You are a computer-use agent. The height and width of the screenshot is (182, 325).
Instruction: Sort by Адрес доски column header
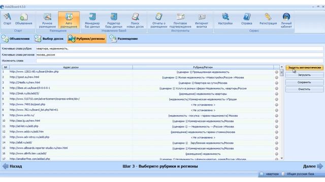pos(71,67)
